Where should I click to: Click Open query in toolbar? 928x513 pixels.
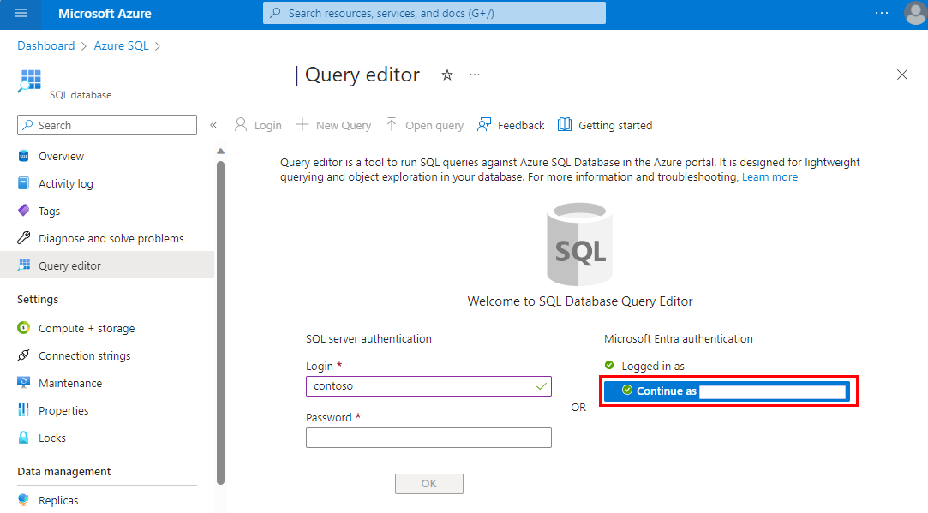425,125
